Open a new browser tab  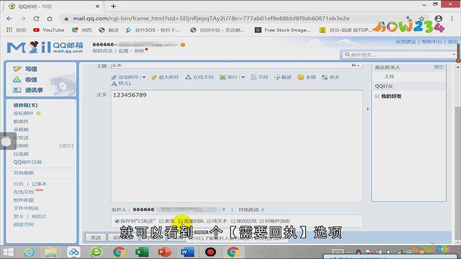pos(114,6)
